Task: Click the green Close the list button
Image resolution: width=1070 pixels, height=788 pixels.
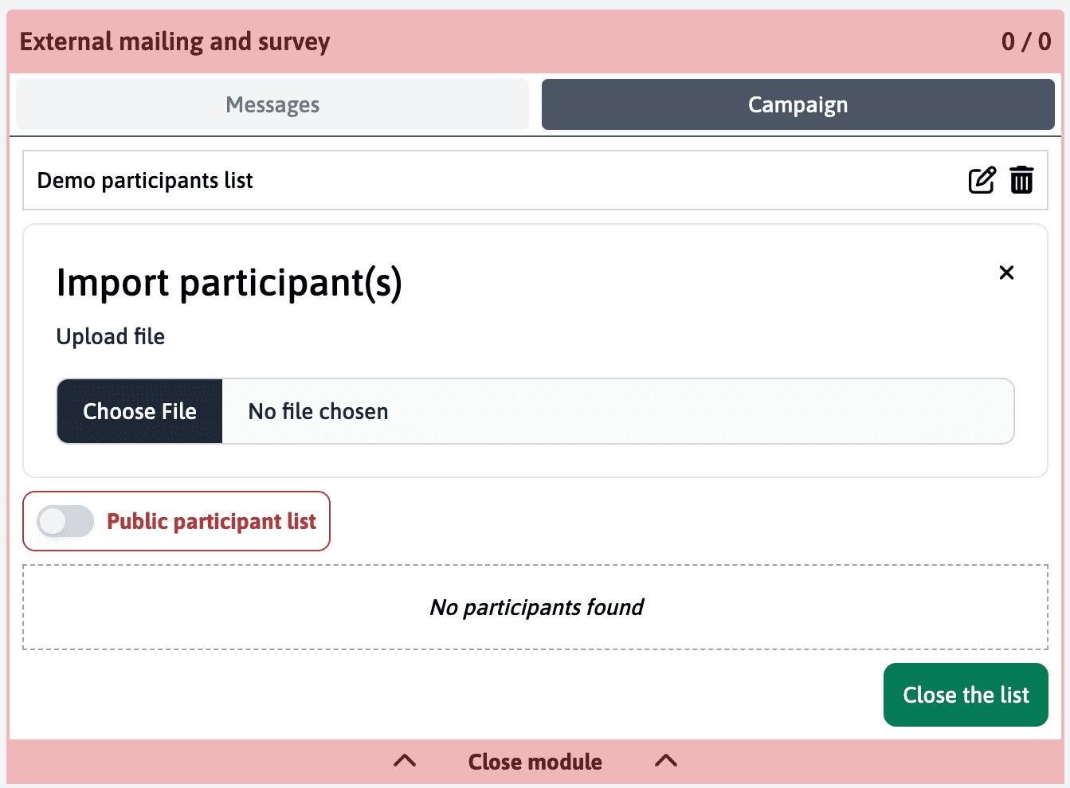Action: 966,695
